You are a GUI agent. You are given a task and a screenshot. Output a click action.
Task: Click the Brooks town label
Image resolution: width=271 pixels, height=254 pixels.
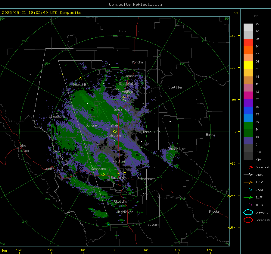[x=214, y=211]
